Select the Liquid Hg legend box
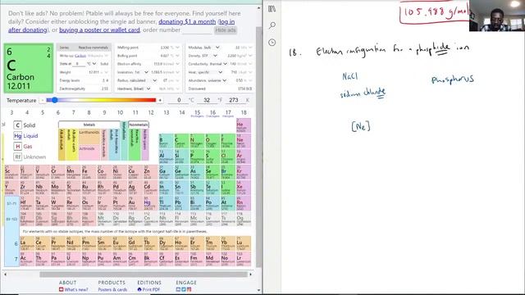 [17, 136]
